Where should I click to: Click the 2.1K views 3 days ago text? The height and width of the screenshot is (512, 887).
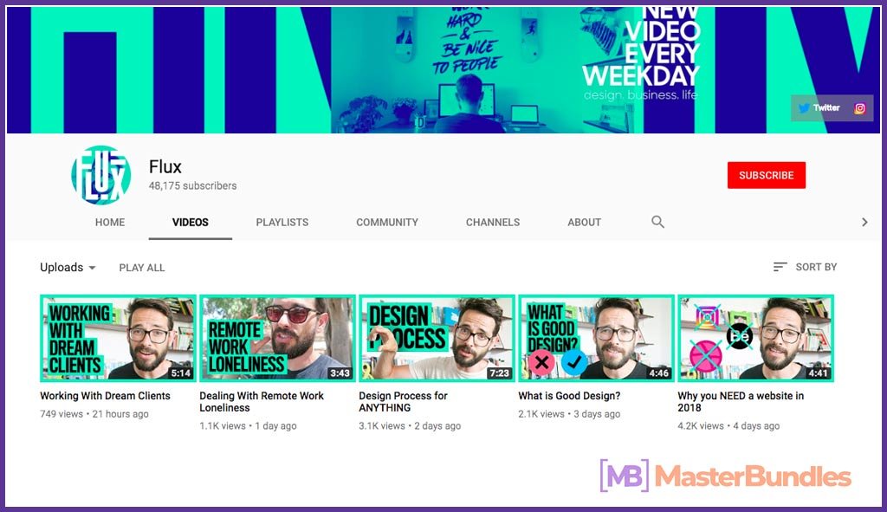click(x=569, y=414)
